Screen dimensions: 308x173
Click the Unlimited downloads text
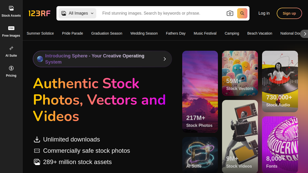point(72,139)
